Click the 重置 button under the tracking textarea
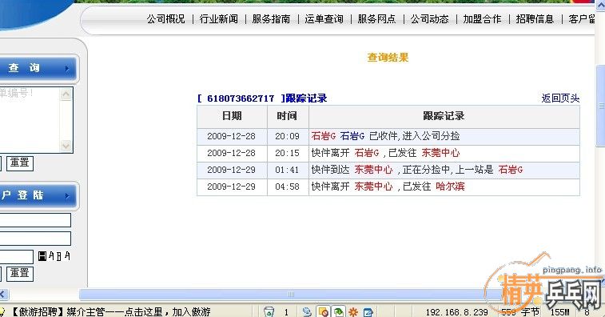The height and width of the screenshot is (317, 605). click(20, 163)
